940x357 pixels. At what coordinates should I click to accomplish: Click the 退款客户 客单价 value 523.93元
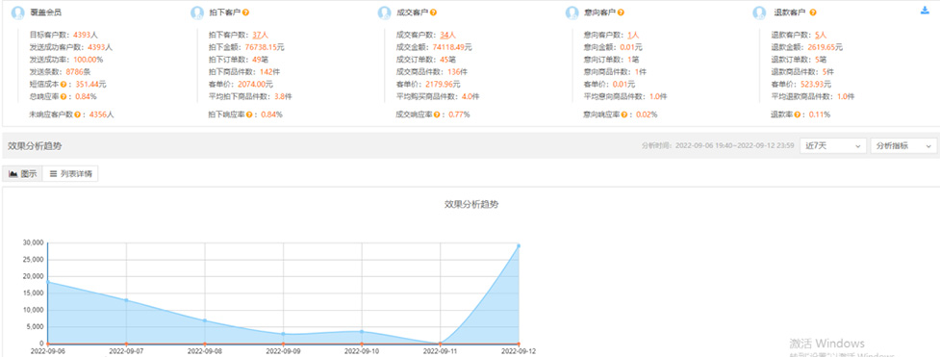pos(816,84)
